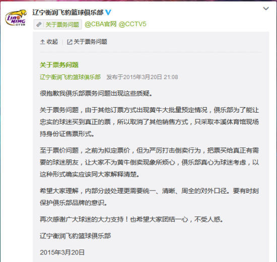Click the Liaoning team logo avatar
Image resolution: width=277 pixels, height=262 pixels.
point(16,18)
